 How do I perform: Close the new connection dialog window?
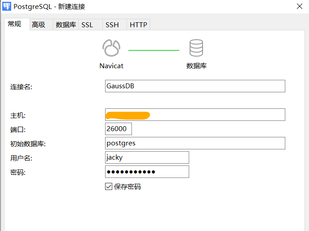pyautogui.click(x=299, y=7)
